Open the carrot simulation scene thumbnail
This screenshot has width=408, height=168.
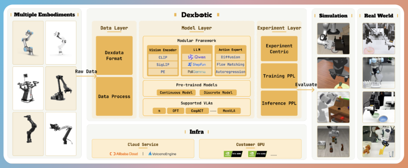pos(333,73)
